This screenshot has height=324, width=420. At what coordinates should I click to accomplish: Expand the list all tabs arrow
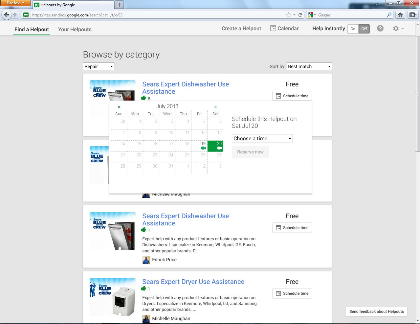point(376,4)
